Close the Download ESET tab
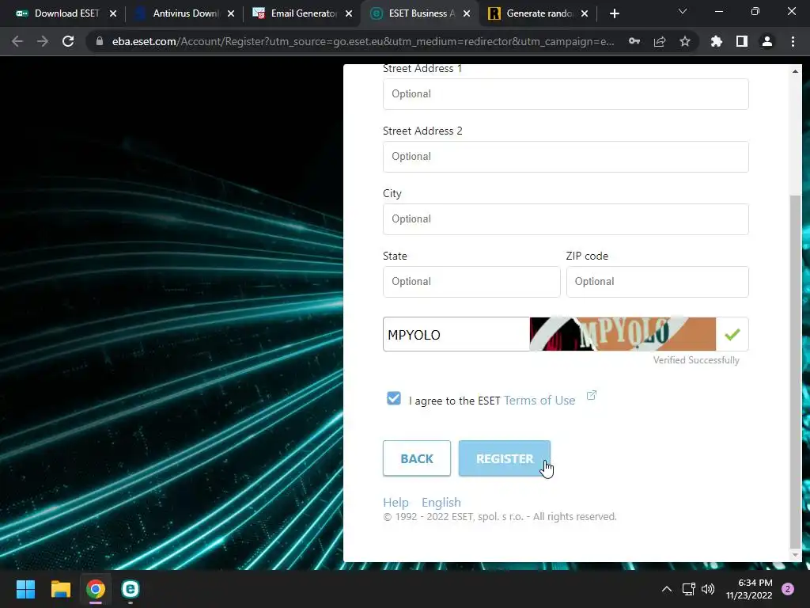810x608 pixels. point(113,13)
